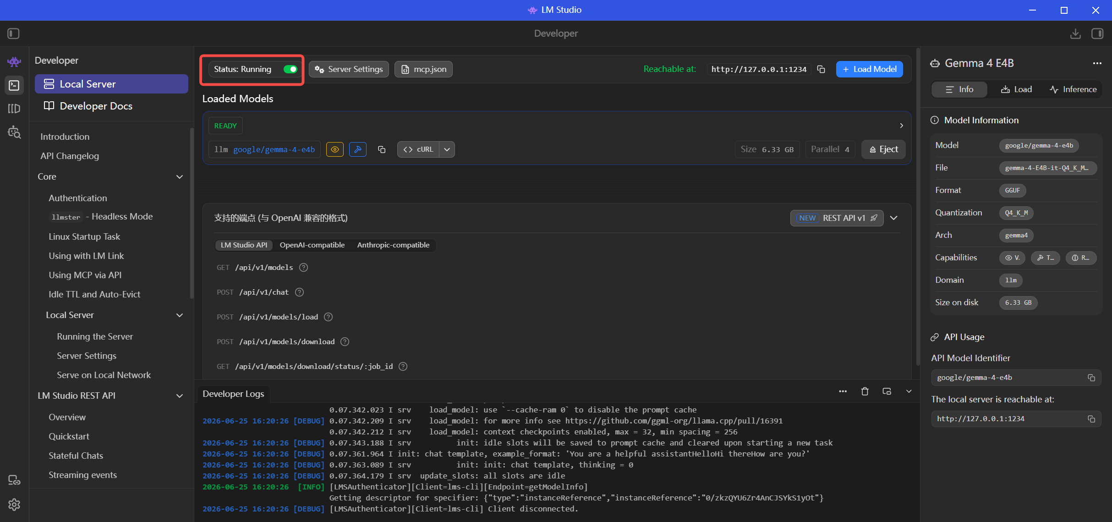
Task: Click the tool-use hammer badge on loaded model
Action: click(x=358, y=149)
